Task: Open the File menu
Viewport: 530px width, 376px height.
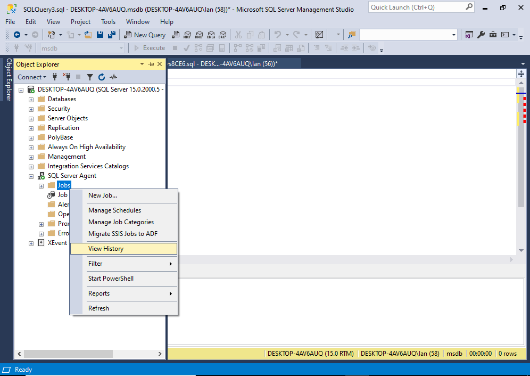Action: pos(10,22)
